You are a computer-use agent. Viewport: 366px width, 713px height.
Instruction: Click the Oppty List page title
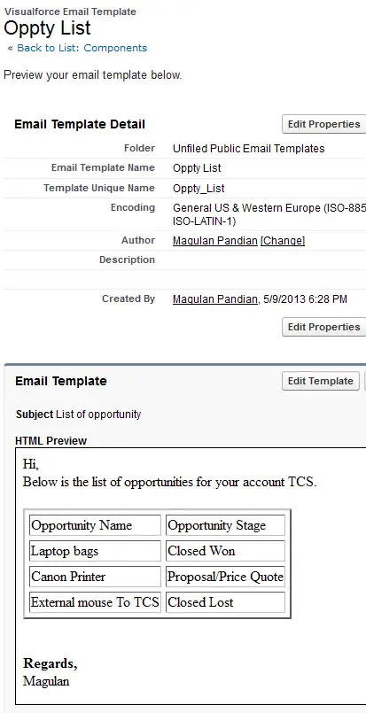(x=47, y=28)
